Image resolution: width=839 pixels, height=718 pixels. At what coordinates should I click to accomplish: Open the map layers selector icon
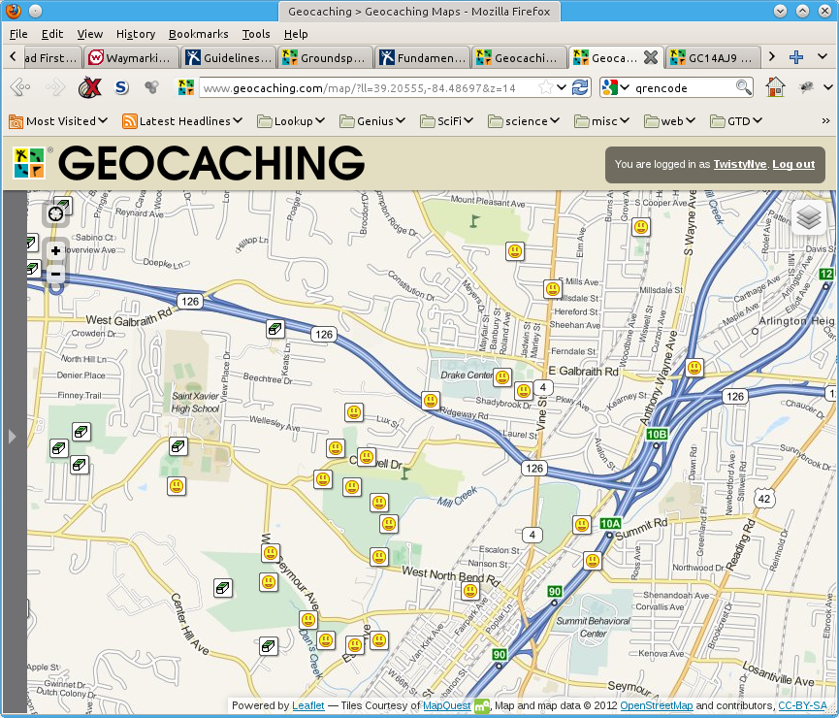809,217
